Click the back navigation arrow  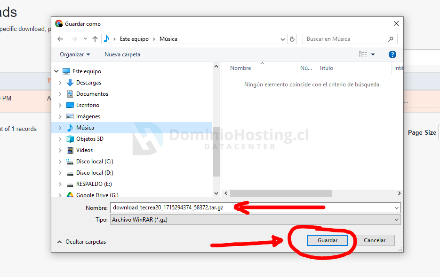point(60,39)
